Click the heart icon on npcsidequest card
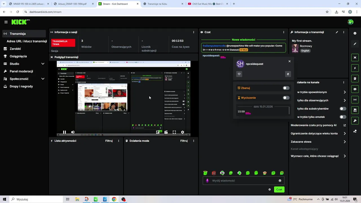361x203 pixels. point(239,74)
